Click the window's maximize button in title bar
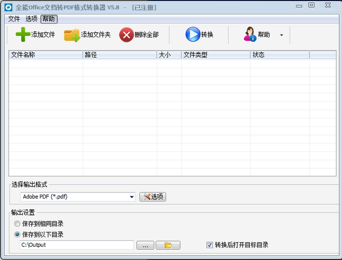This screenshot has height=260, width=342. coord(311,5)
